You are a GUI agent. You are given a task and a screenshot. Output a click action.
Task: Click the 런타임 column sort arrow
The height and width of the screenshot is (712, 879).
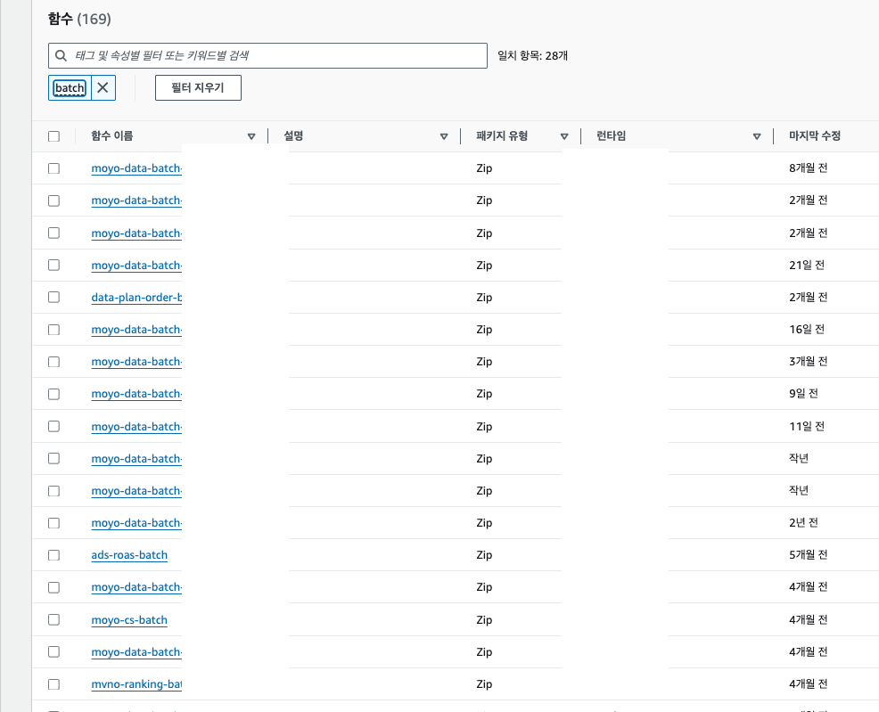(757, 136)
